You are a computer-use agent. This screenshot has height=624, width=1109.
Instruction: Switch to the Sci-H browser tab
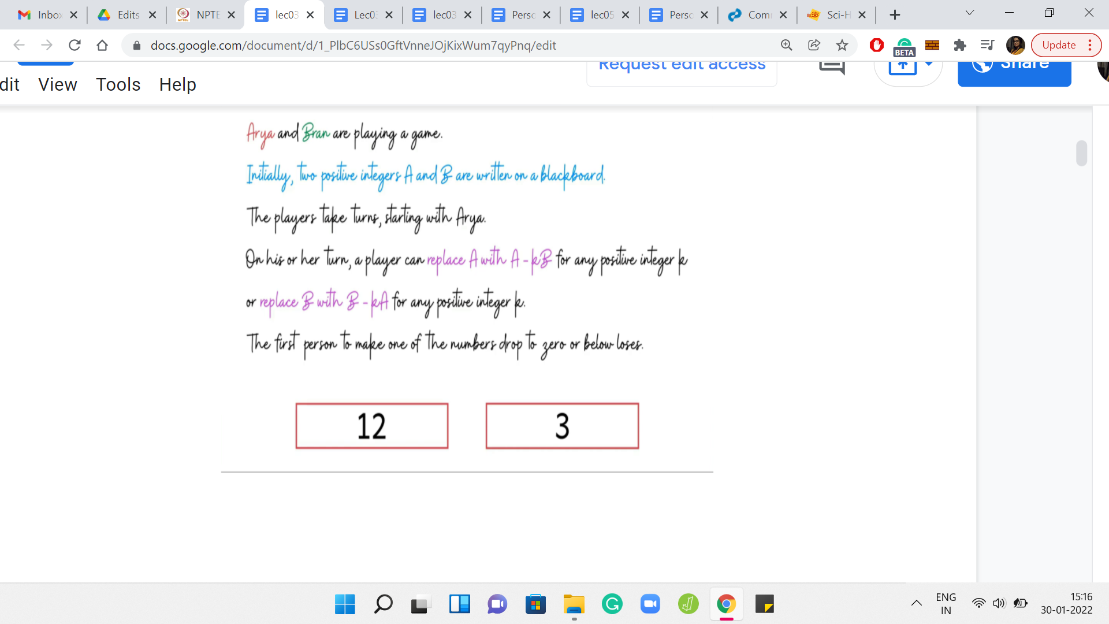pos(838,15)
